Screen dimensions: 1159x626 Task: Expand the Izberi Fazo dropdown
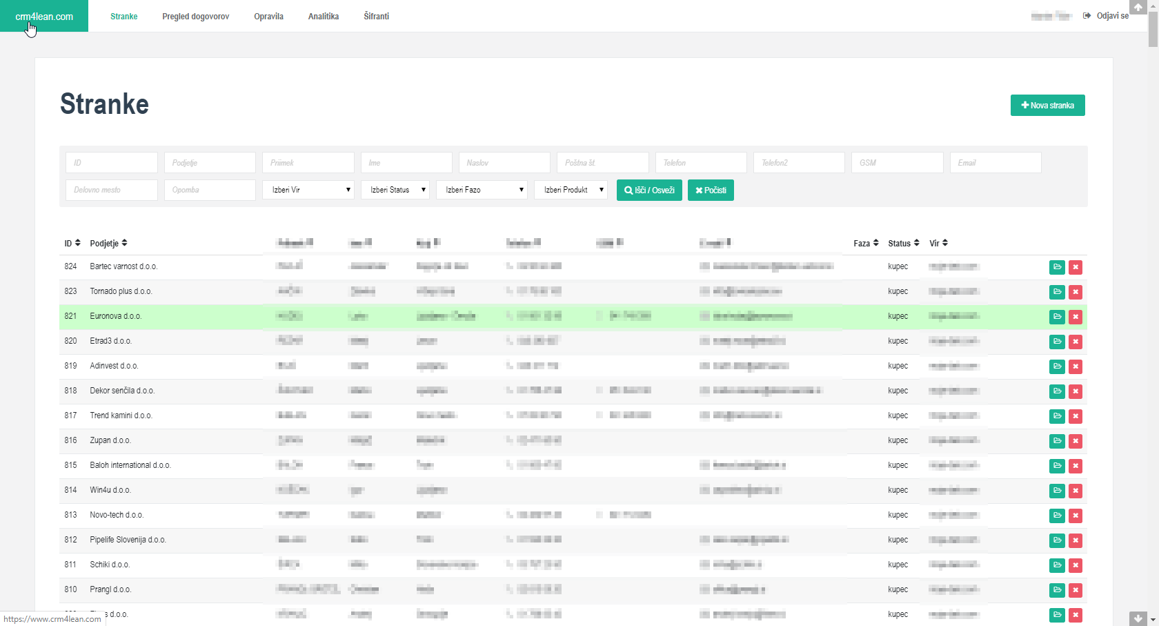(x=482, y=190)
